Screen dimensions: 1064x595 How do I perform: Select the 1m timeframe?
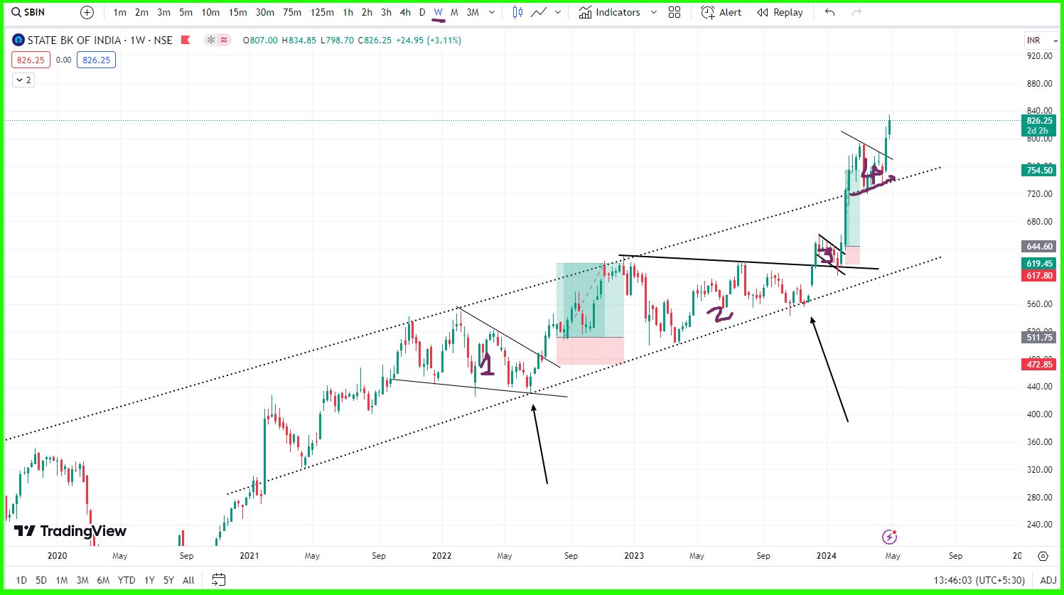[x=119, y=12]
